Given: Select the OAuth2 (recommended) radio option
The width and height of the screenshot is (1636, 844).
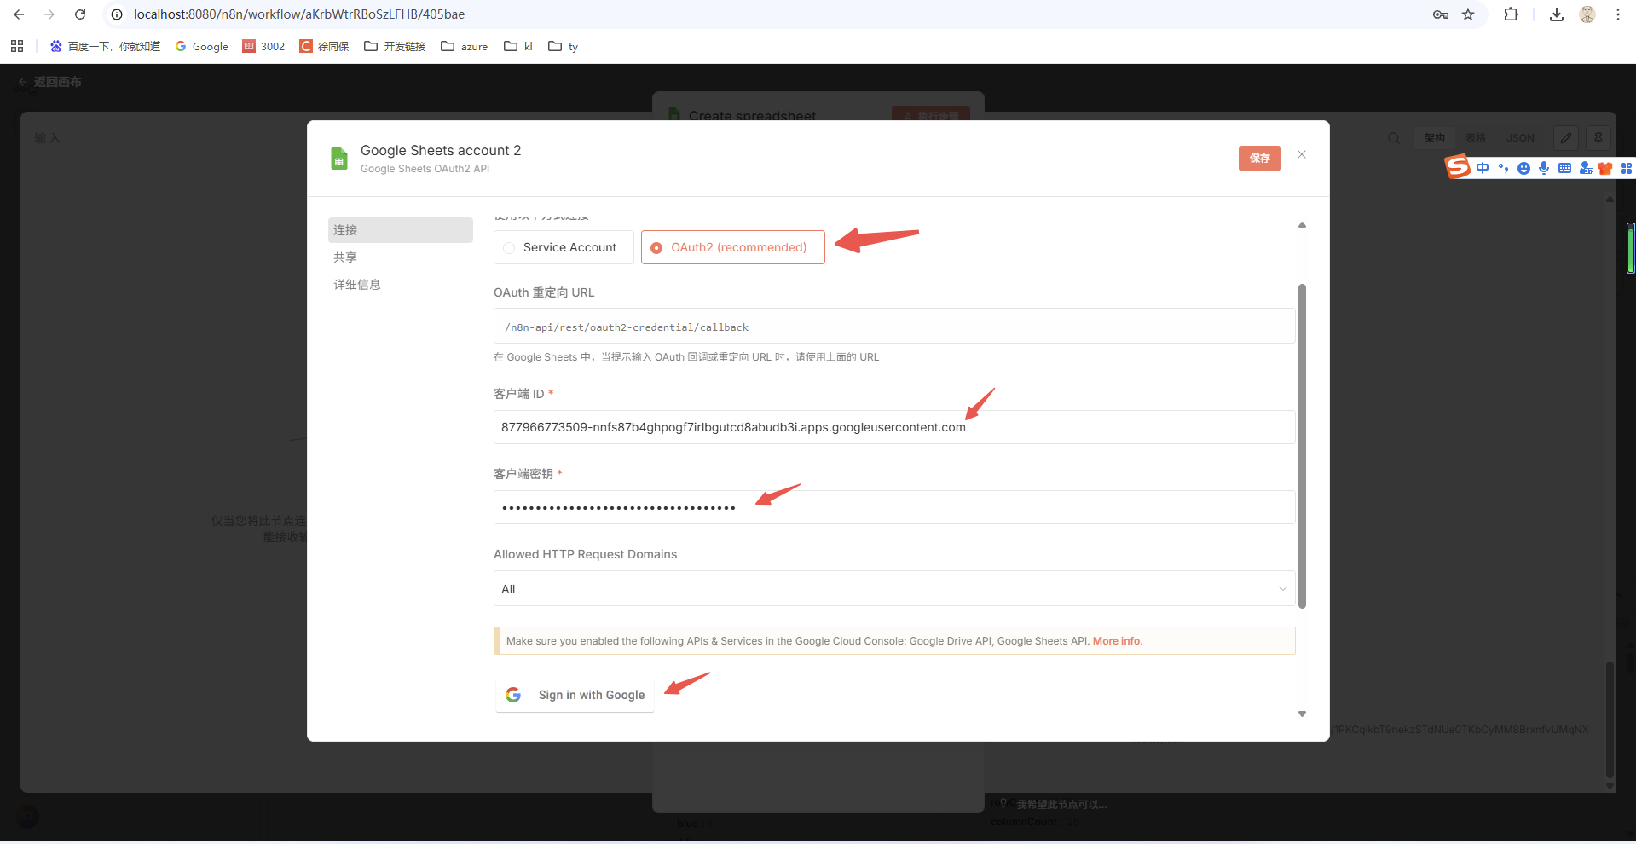Looking at the screenshot, I should pos(733,247).
